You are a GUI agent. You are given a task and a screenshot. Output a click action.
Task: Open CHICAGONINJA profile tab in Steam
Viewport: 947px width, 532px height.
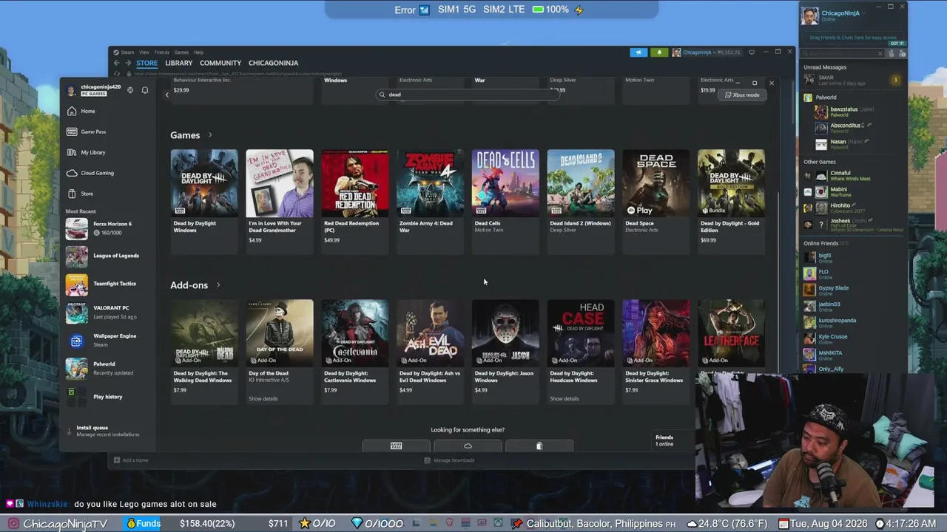tap(274, 63)
